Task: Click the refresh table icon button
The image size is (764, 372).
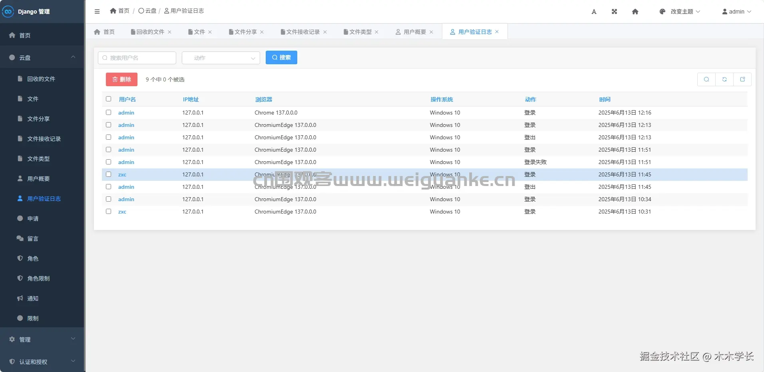Action: pyautogui.click(x=724, y=79)
